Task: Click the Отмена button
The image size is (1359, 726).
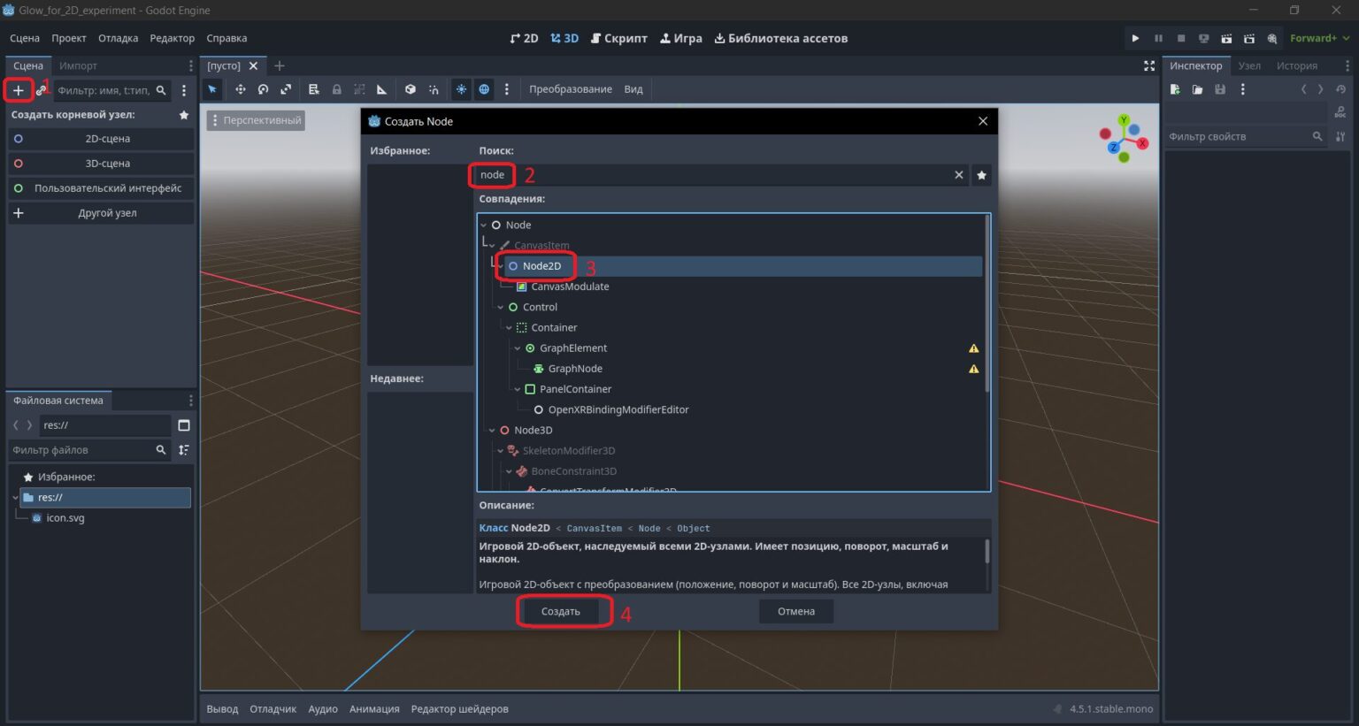Action: tap(796, 611)
